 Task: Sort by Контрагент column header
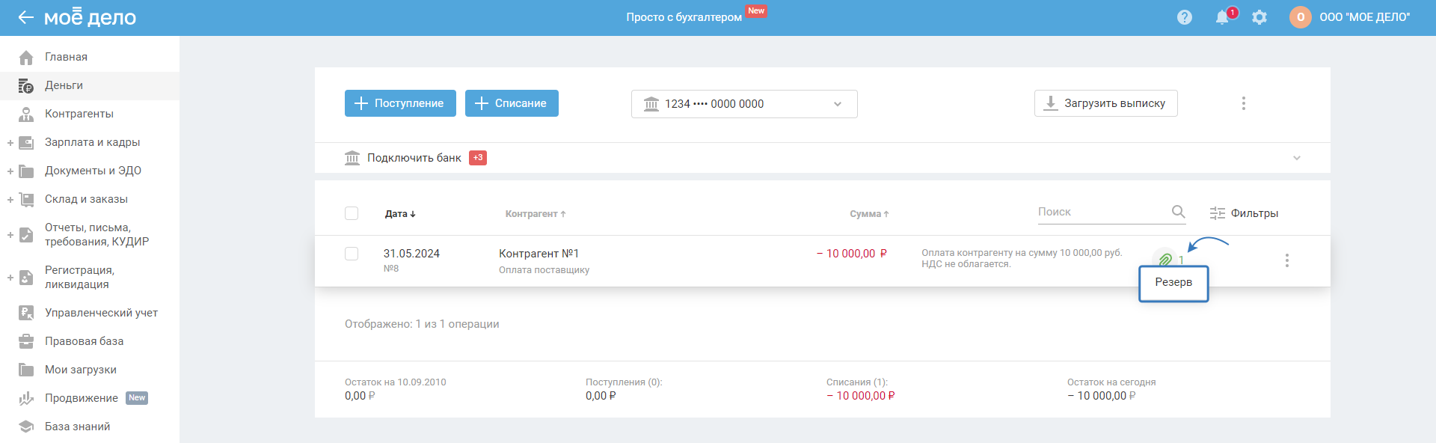(536, 214)
